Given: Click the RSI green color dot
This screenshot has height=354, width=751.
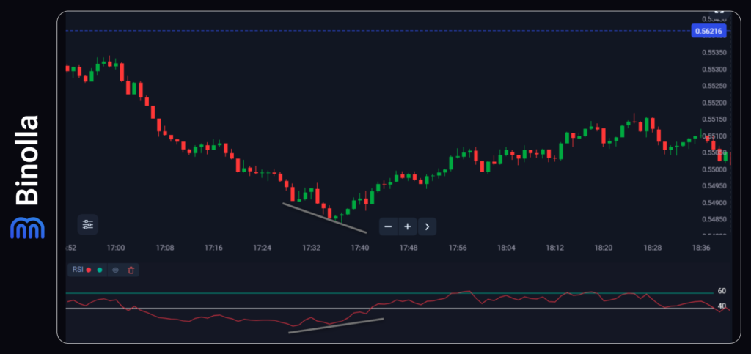Looking at the screenshot, I should coord(100,270).
